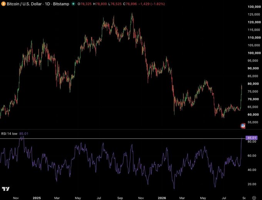Image resolution: width=262 pixels, height=200 pixels.
Task: Open the Bitcoin / U.S. Dollar symbol title
Action: pos(24,4)
